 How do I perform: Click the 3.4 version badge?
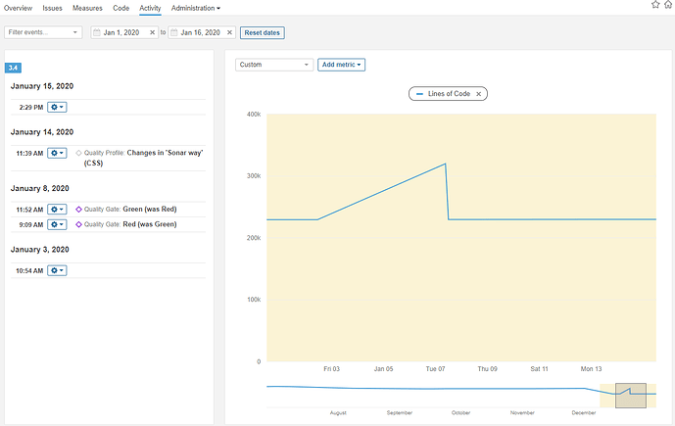(x=13, y=68)
